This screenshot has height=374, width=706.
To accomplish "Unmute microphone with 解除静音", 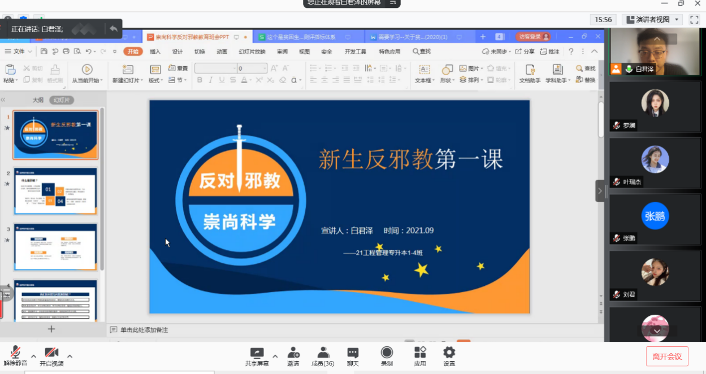I will (15, 354).
